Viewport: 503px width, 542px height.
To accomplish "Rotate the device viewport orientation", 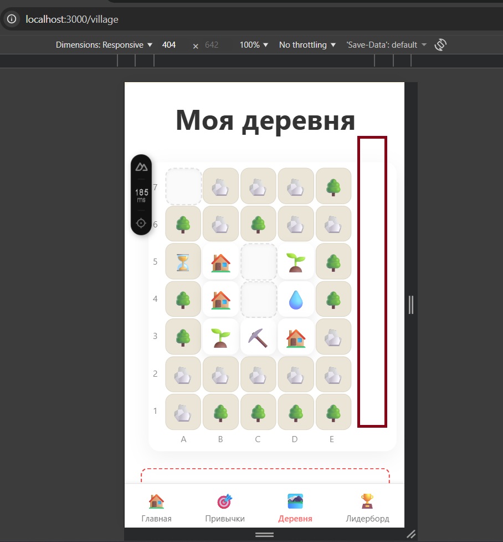I will pyautogui.click(x=440, y=45).
